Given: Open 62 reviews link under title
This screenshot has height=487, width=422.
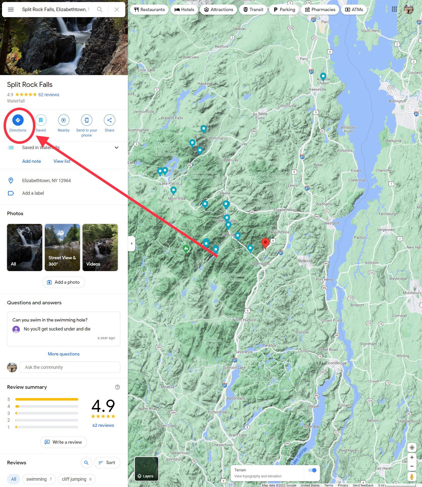Looking at the screenshot, I should pos(49,95).
